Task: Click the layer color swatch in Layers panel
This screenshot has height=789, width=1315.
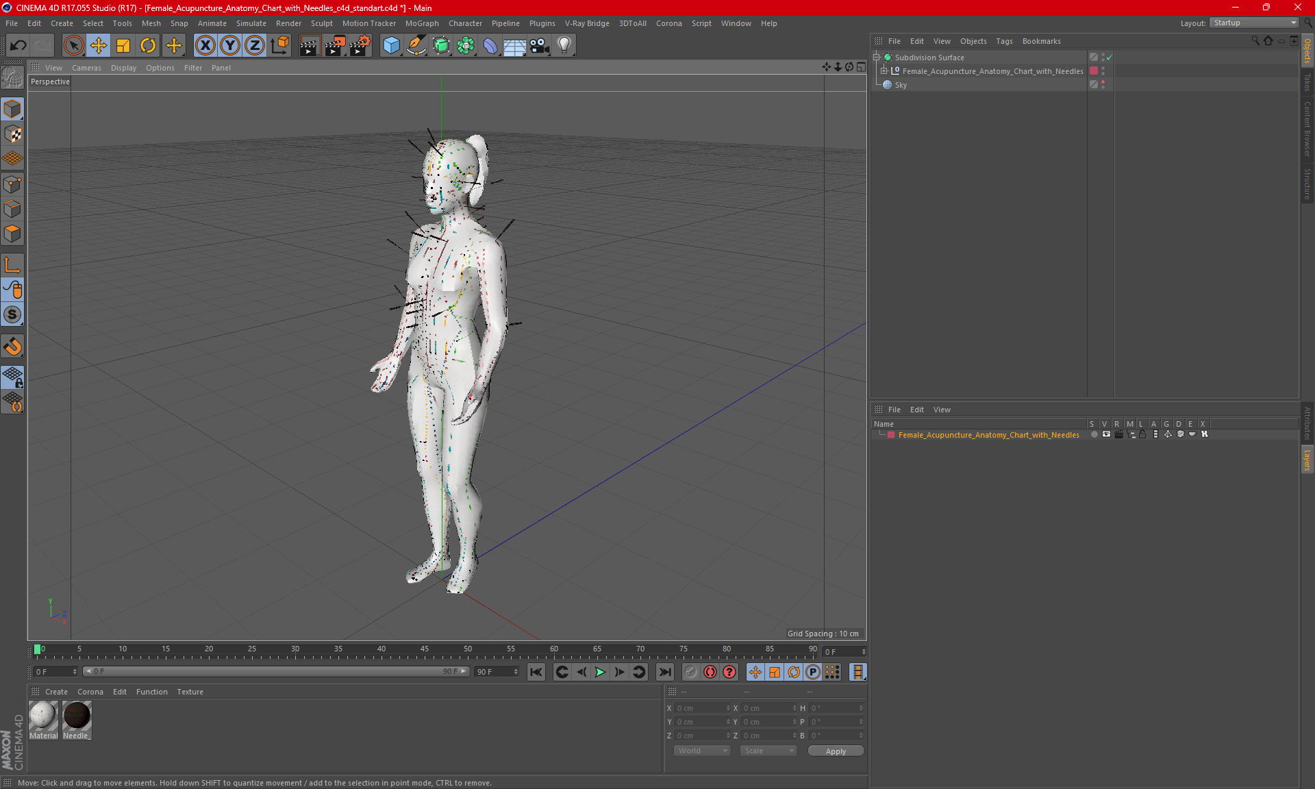Action: coord(891,434)
